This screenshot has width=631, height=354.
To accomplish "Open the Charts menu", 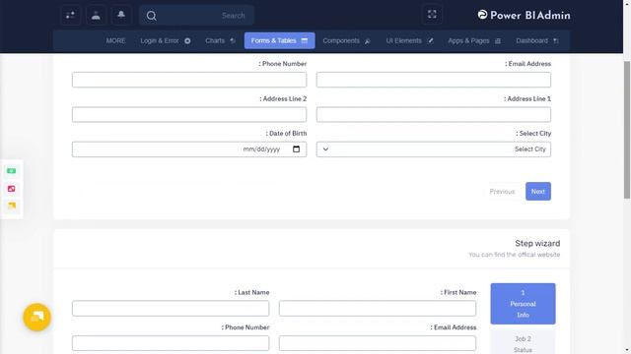I will (x=220, y=40).
